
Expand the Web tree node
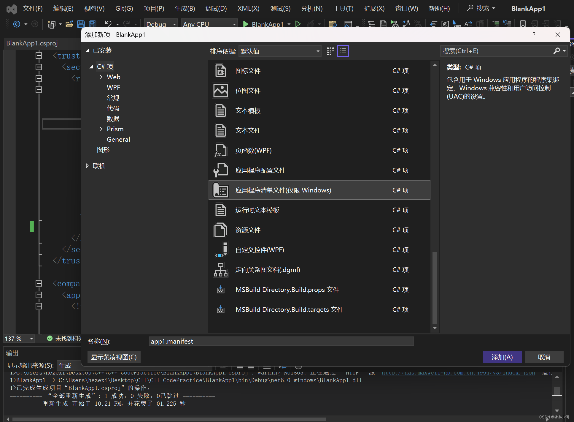point(101,77)
